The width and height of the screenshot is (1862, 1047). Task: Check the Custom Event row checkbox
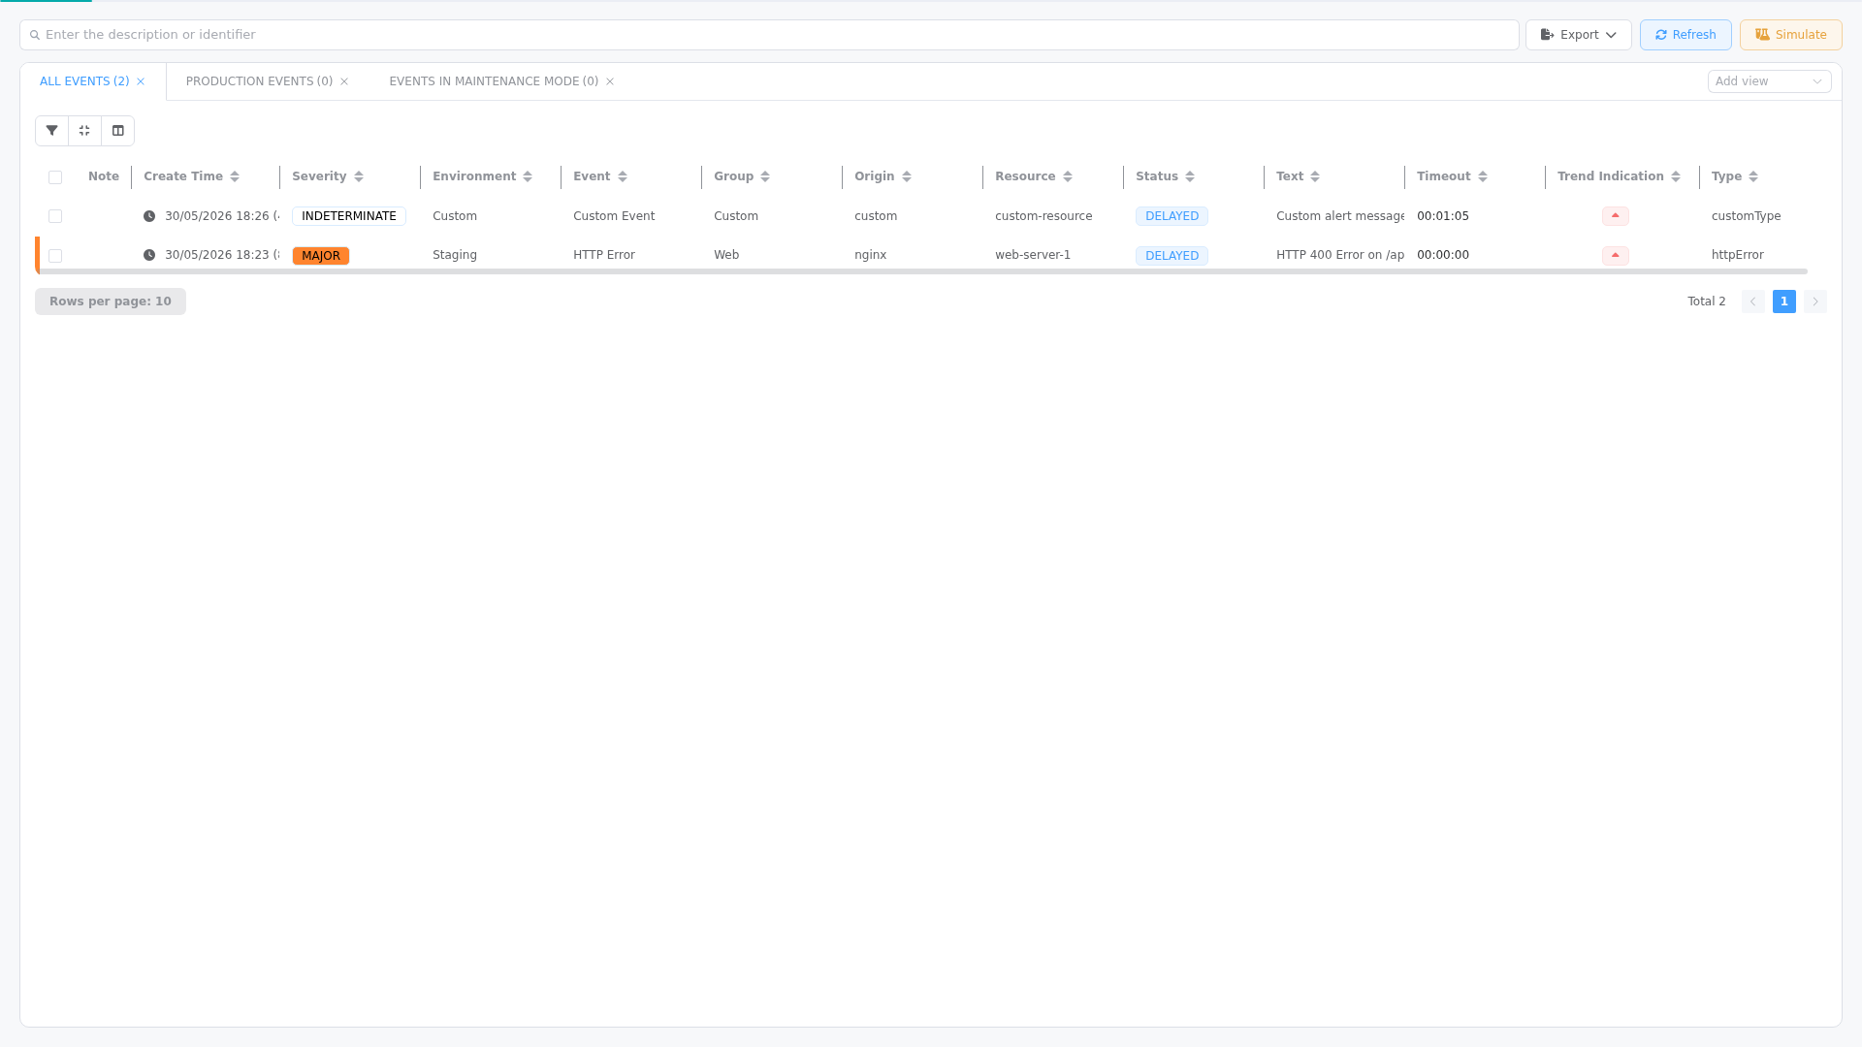[55, 216]
